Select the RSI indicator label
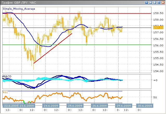The height and width of the screenshot is (114, 166). click(5, 92)
